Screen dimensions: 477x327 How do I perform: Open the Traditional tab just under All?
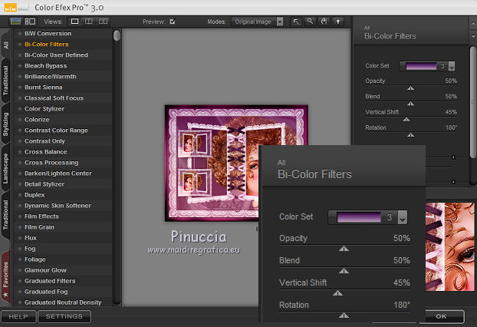[5, 80]
